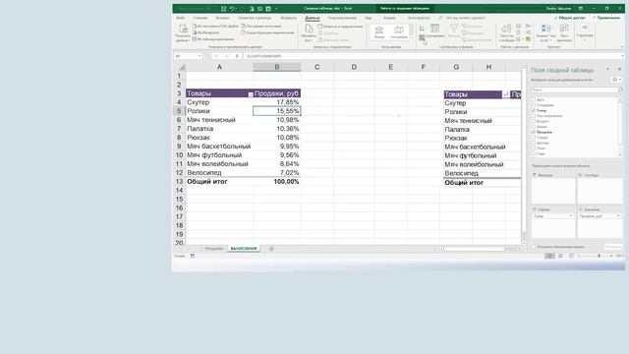Create Лист прогноза forecast sheet
The height and width of the screenshot is (354, 629).
(x=564, y=32)
